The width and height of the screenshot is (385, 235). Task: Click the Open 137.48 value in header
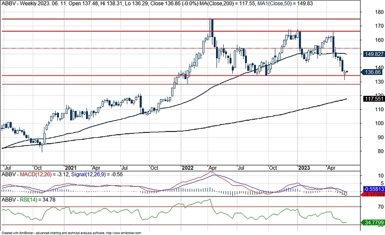(x=83, y=4)
